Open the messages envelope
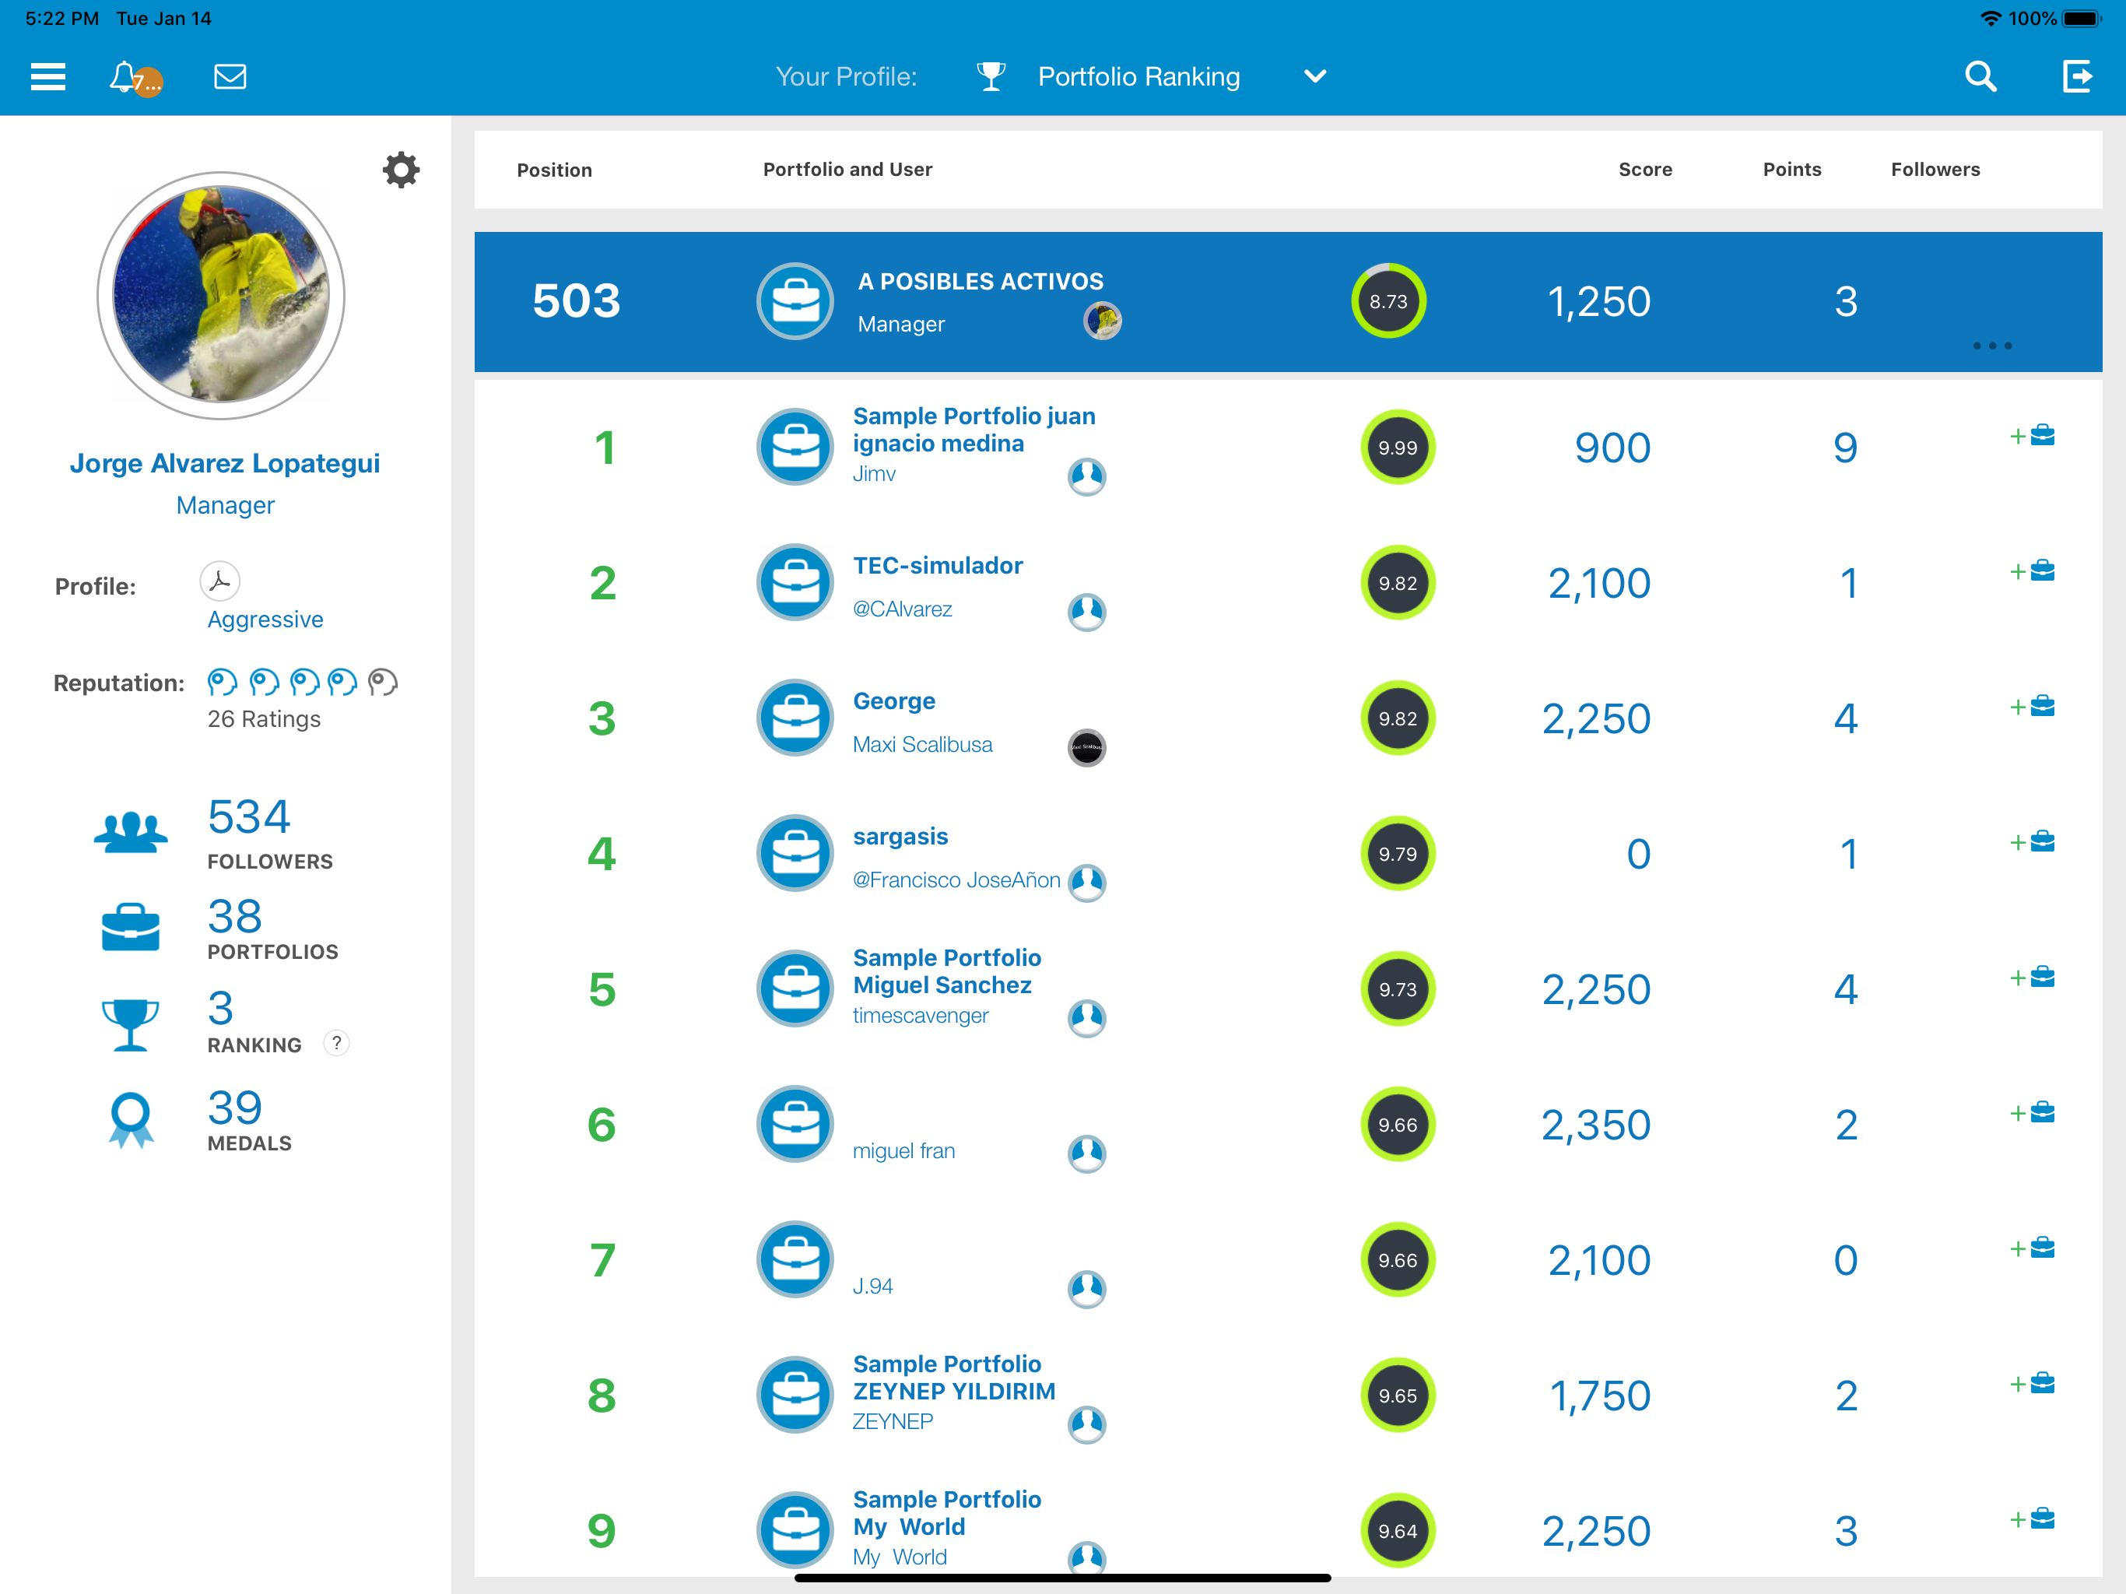The image size is (2126, 1594). (230, 77)
